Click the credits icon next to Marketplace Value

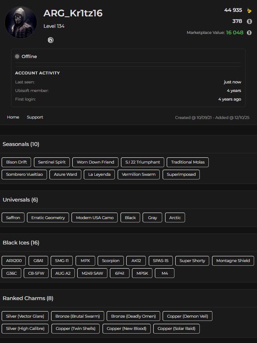pyautogui.click(x=249, y=33)
